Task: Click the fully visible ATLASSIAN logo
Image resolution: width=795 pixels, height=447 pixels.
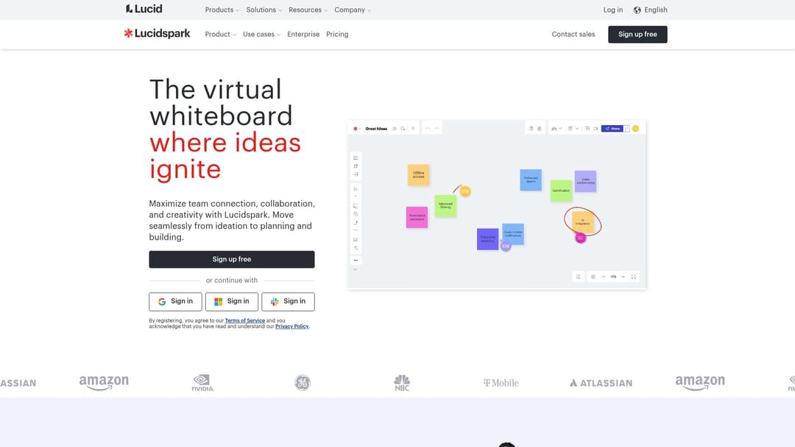Action: coord(601,383)
